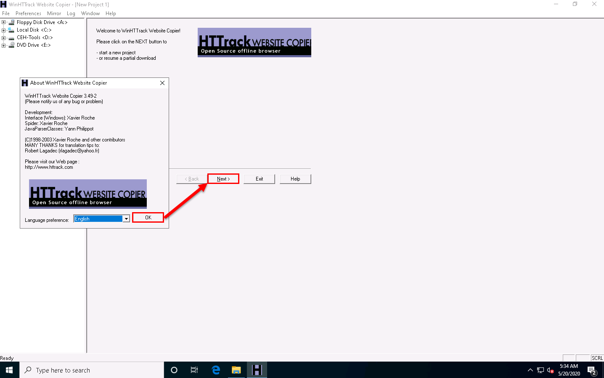Select the Local Disk C: drive icon
The height and width of the screenshot is (378, 604).
tap(12, 30)
